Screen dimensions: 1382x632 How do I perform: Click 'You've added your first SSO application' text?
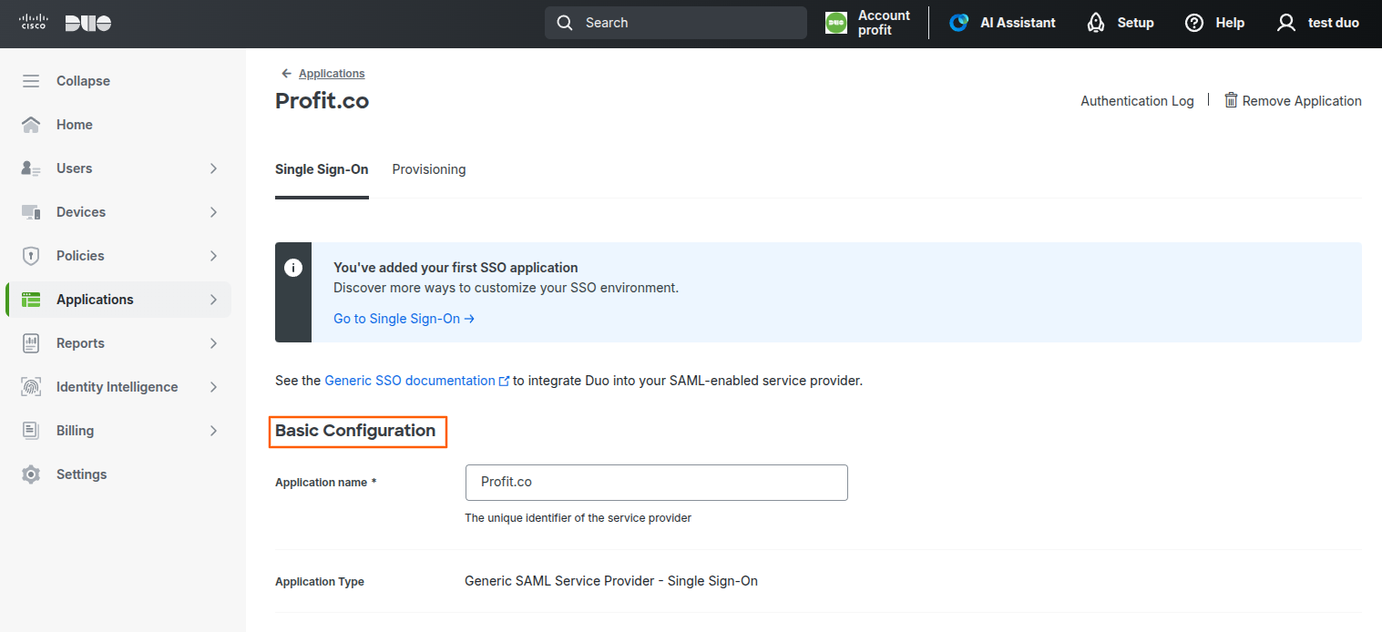point(456,268)
